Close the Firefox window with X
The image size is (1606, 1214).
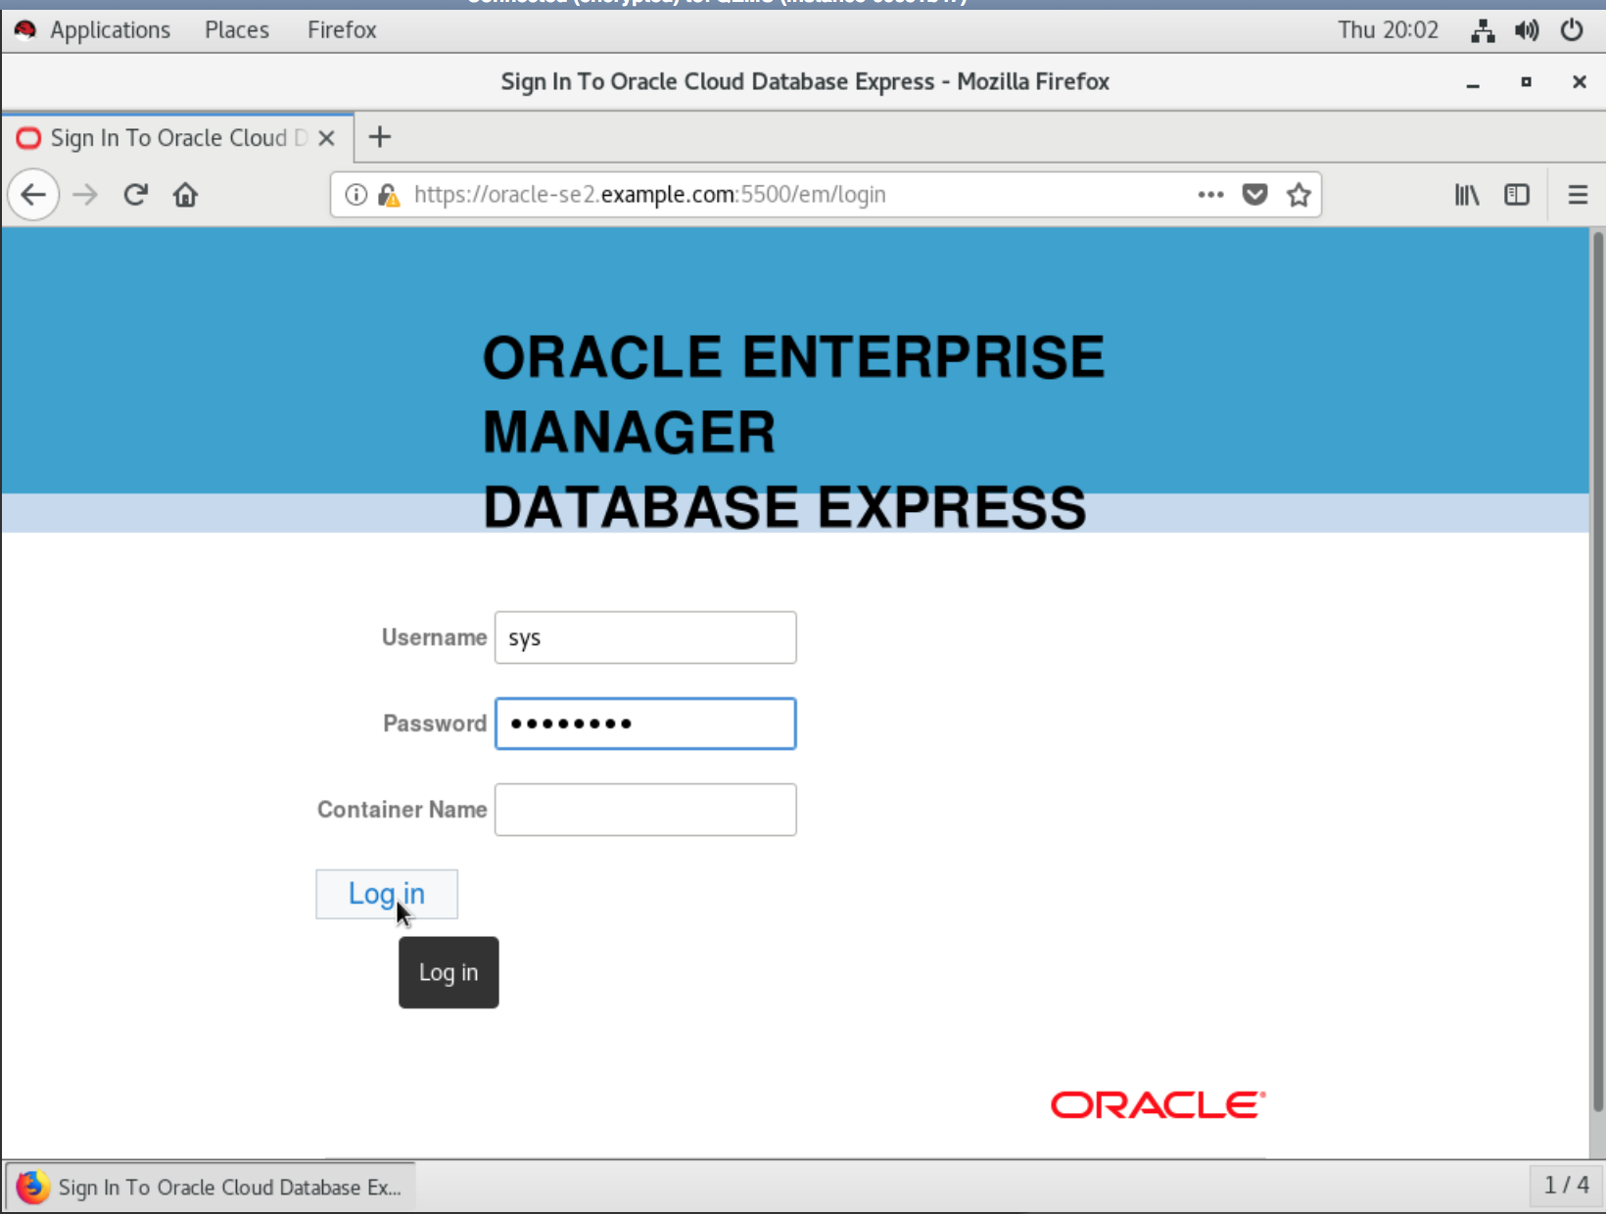point(1579,82)
